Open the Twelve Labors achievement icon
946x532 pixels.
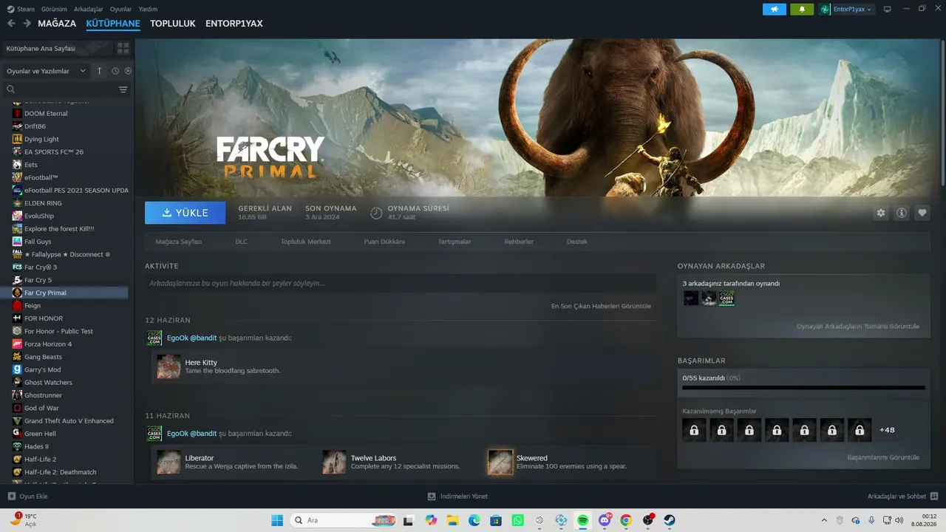click(x=335, y=462)
